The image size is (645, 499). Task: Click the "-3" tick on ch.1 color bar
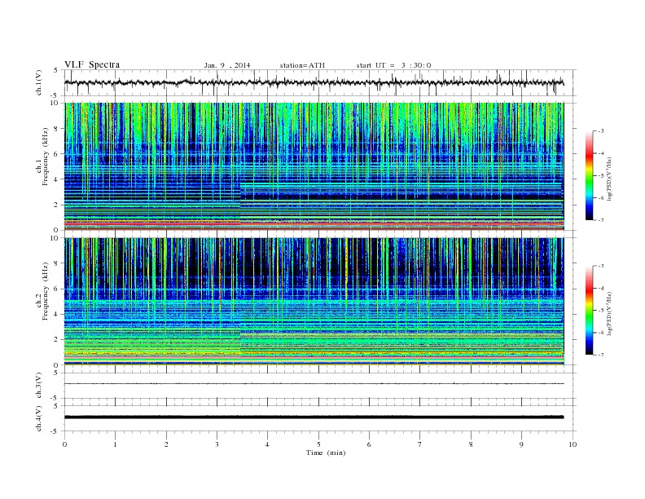pyautogui.click(x=601, y=131)
